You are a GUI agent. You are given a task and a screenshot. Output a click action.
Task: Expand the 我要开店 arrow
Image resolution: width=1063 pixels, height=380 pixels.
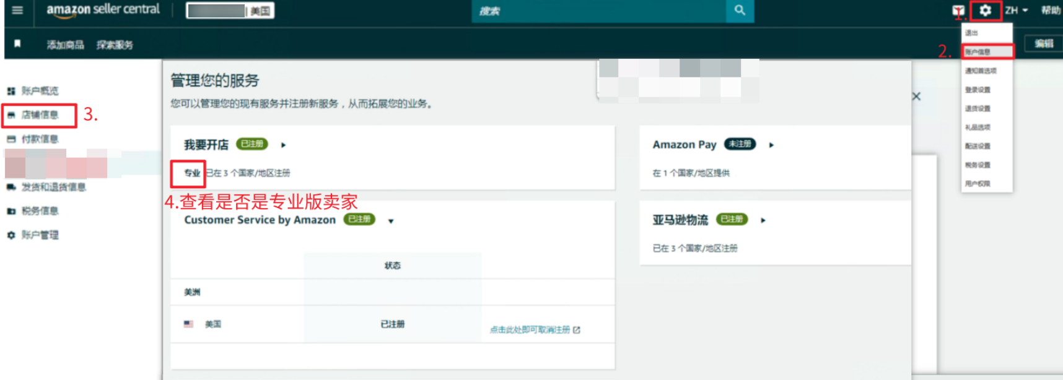point(284,145)
